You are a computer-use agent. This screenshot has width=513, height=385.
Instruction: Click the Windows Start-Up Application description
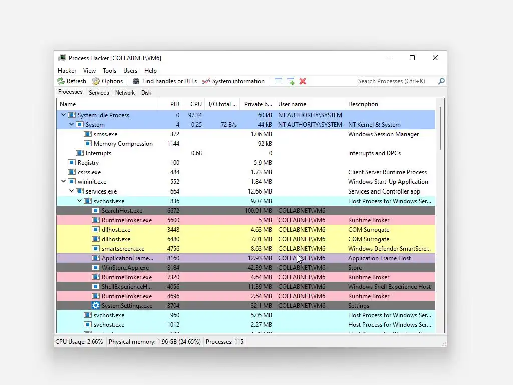[x=388, y=181]
